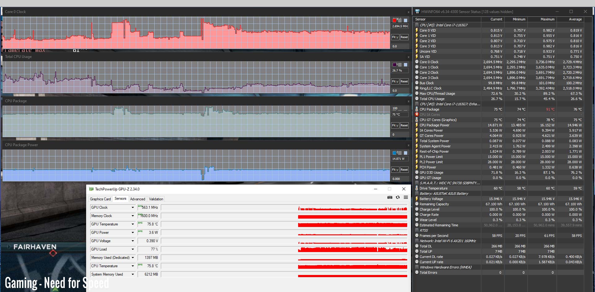Close the CPU Package graph panel
595x292 pixels.
tap(408, 101)
